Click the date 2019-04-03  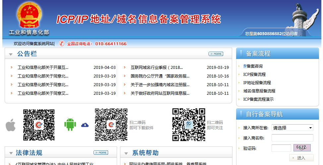point(104,68)
